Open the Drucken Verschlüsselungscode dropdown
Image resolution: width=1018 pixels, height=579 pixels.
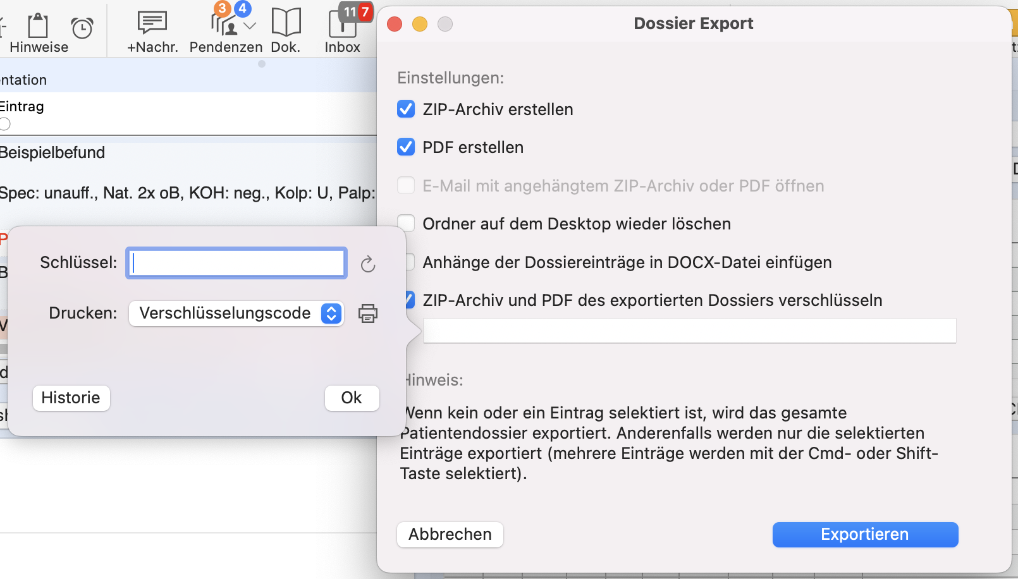pyautogui.click(x=236, y=314)
